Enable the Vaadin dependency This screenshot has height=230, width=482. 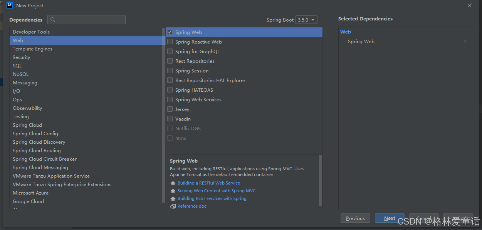tap(170, 119)
